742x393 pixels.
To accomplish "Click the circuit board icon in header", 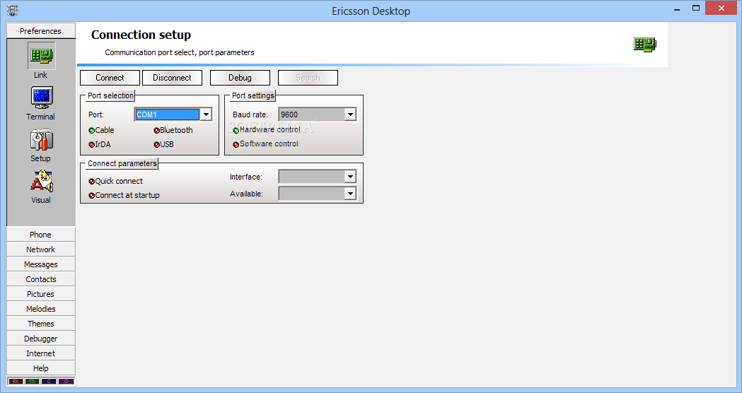I will coord(644,45).
